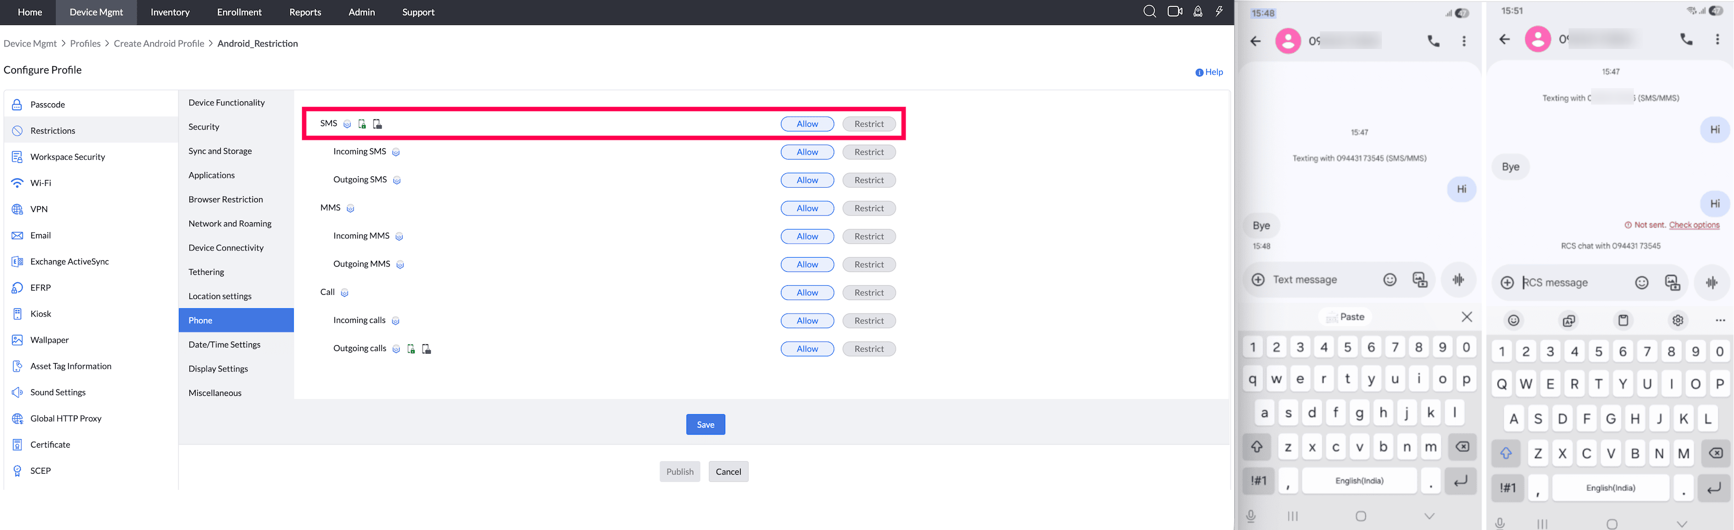This screenshot has width=1734, height=530.
Task: Select Device Functionality restriction category
Action: (236, 102)
